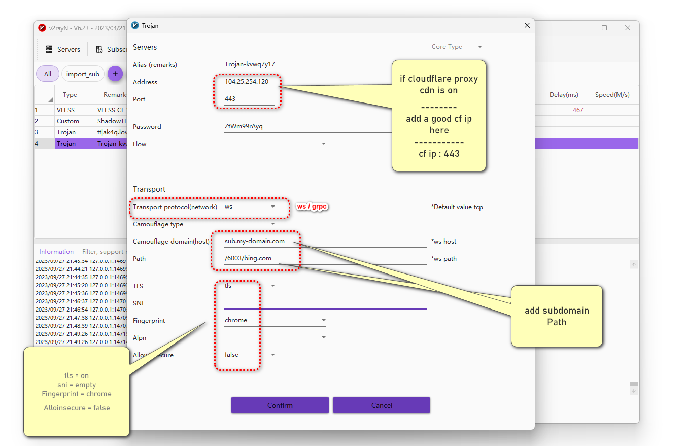Focus the SNI input field
Viewport: 686px width, 446px height.
click(326, 303)
